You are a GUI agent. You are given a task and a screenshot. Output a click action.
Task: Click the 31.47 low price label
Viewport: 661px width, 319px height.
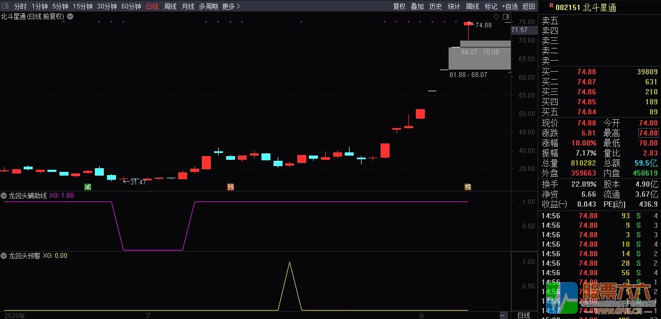pyautogui.click(x=138, y=182)
